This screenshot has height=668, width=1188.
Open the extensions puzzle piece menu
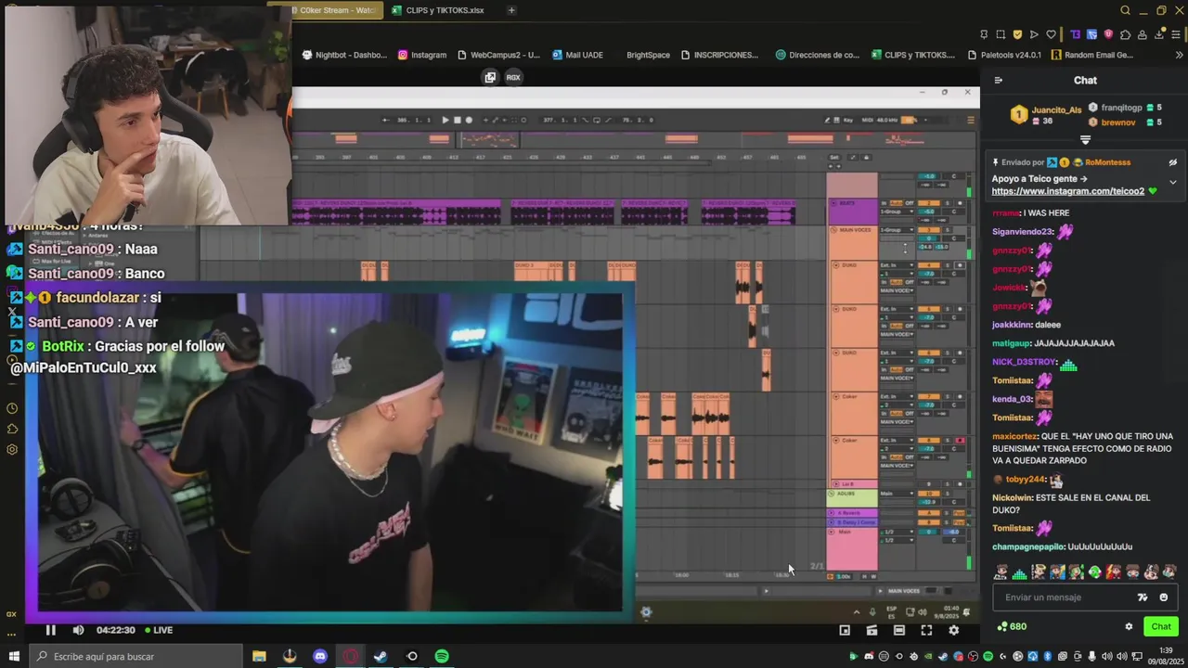[x=1126, y=34]
